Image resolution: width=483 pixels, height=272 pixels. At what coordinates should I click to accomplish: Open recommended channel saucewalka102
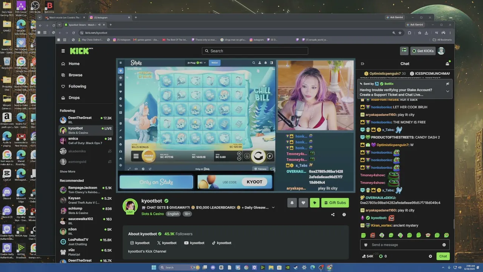[86, 221]
